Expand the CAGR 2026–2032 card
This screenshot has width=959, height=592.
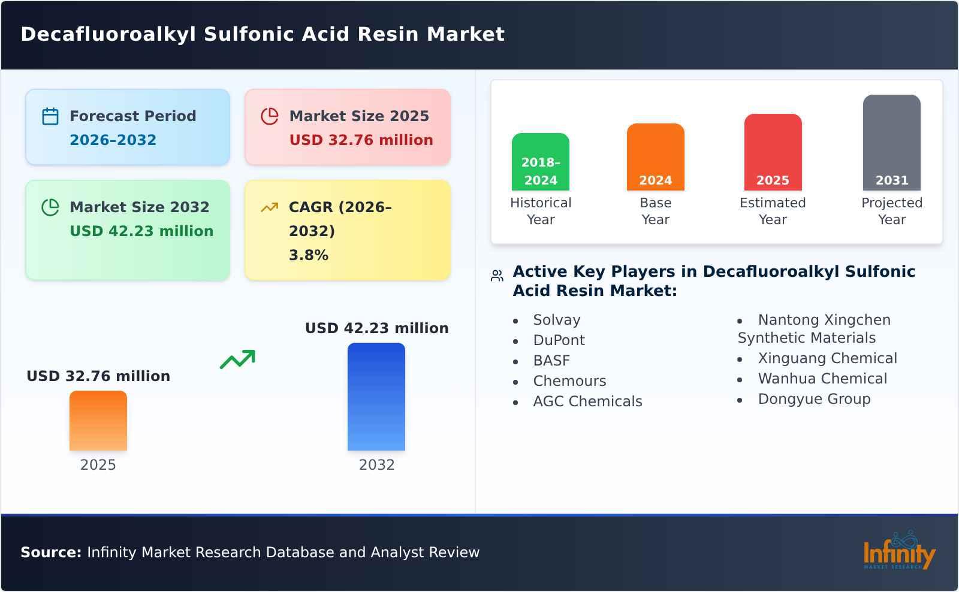tap(346, 229)
